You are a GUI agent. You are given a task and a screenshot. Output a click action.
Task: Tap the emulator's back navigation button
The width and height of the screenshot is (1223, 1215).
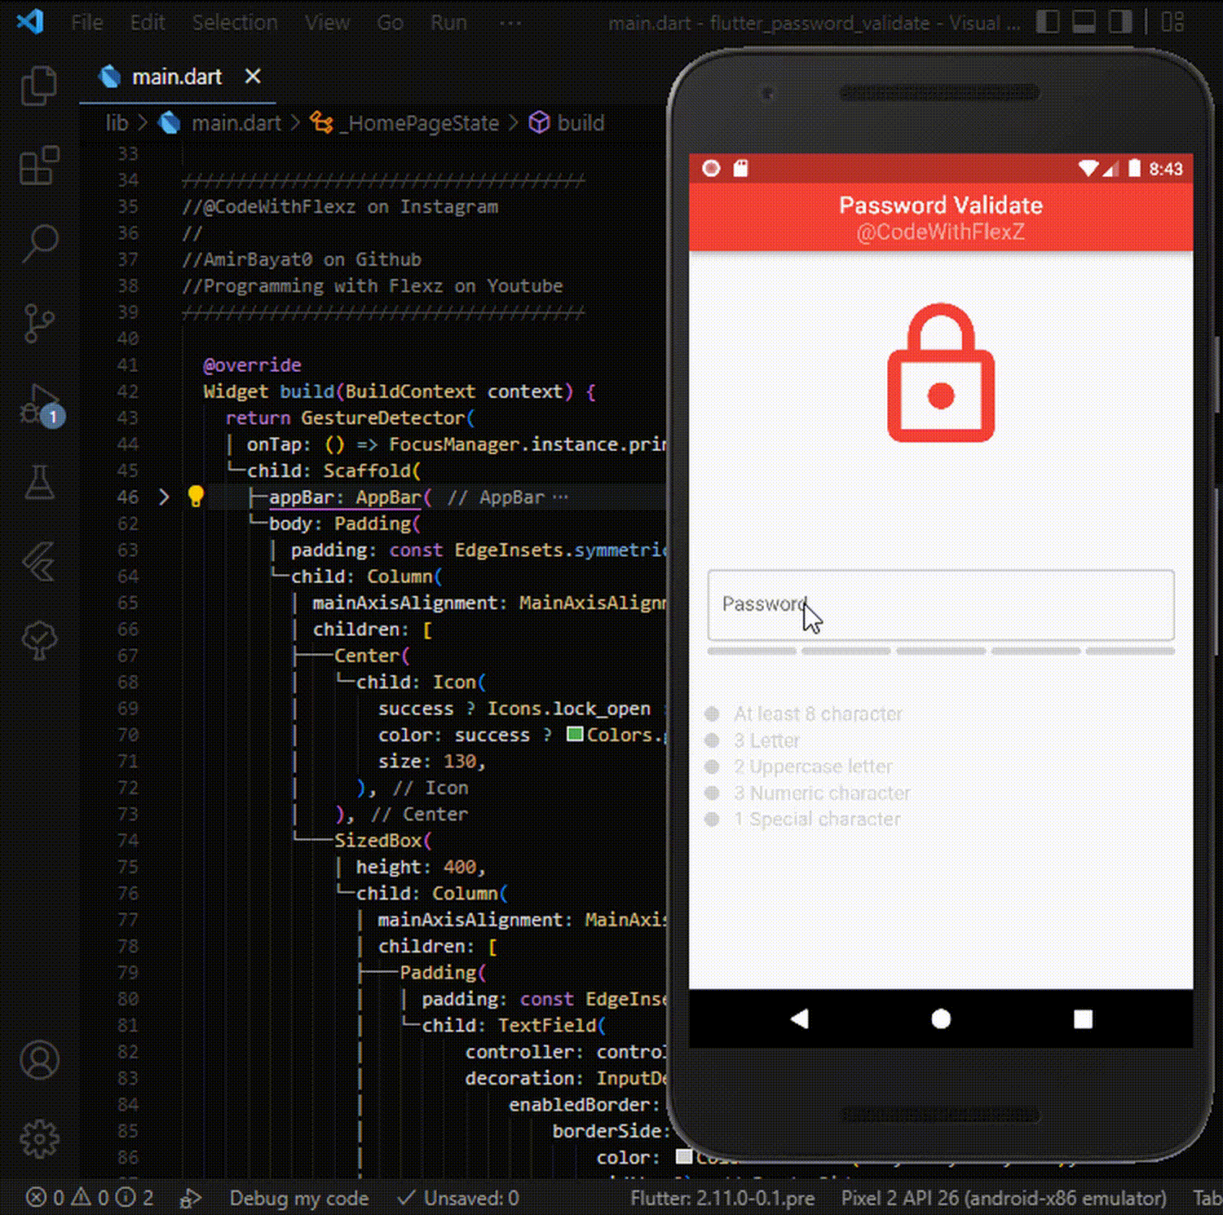coord(799,1018)
